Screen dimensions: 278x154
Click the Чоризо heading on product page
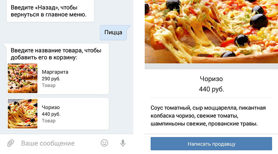(x=211, y=79)
